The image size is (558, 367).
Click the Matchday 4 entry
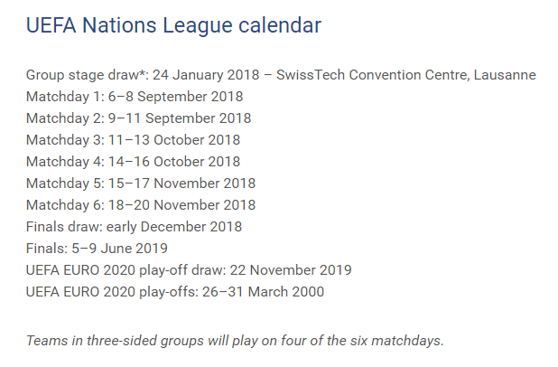[x=134, y=162]
